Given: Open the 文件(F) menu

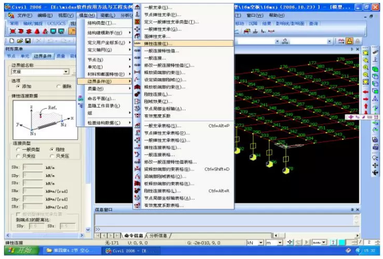Looking at the screenshot, I should point(25,15).
